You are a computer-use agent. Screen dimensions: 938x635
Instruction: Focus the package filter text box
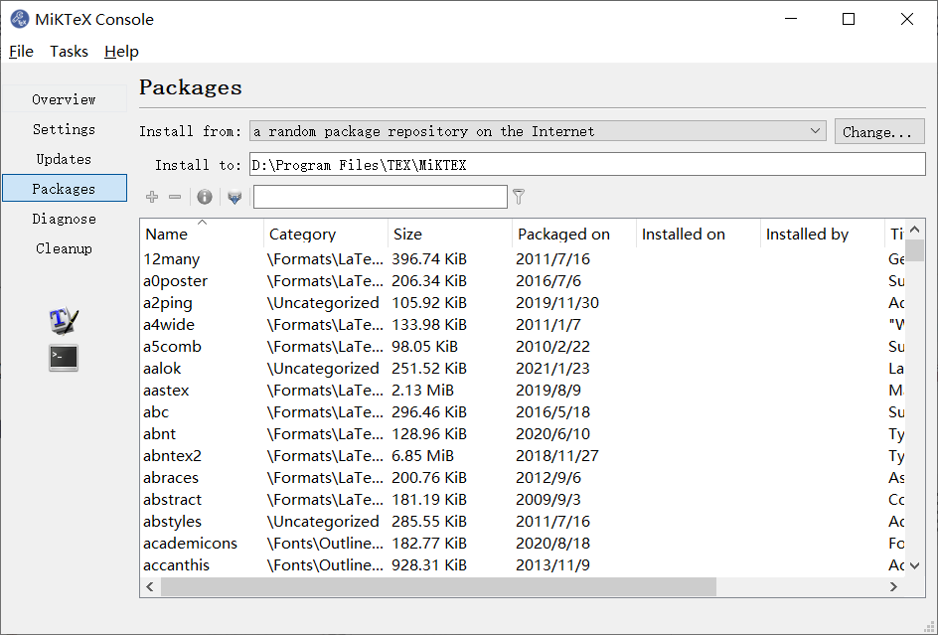(381, 197)
